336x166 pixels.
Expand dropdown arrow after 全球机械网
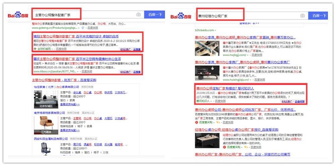(52, 49)
